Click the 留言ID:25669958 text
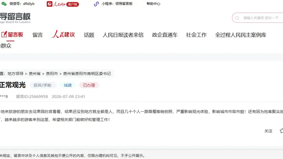283x159 pixels. [x=32, y=97]
